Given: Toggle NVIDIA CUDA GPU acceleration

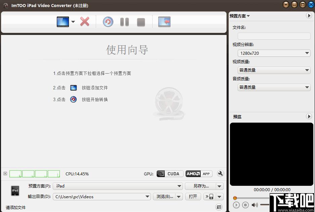Looking at the screenshot, I should pyautogui.click(x=170, y=174).
